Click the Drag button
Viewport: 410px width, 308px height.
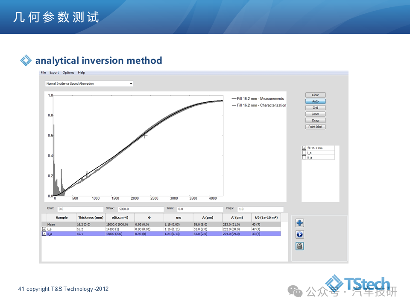click(315, 121)
